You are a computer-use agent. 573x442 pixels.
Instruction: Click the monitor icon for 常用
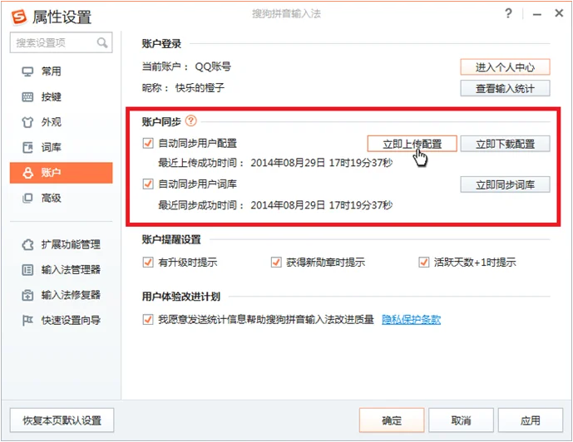(27, 71)
